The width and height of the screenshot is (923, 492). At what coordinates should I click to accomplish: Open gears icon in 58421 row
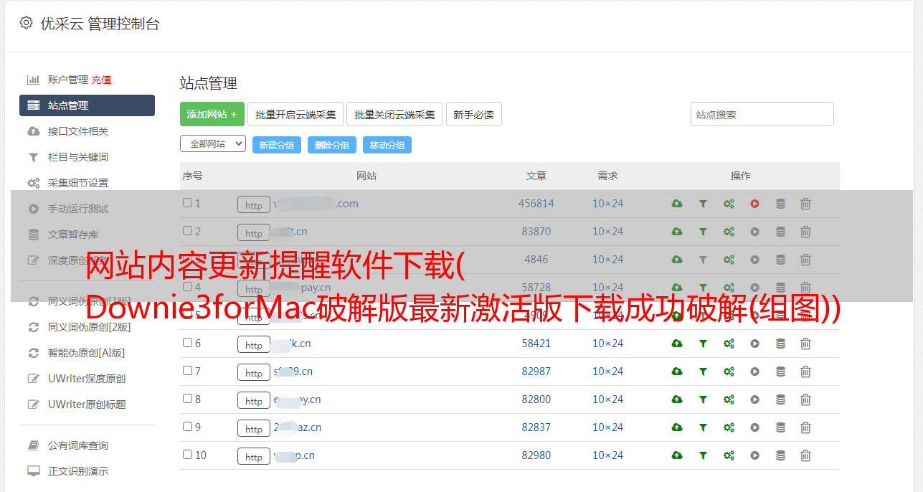coord(729,344)
